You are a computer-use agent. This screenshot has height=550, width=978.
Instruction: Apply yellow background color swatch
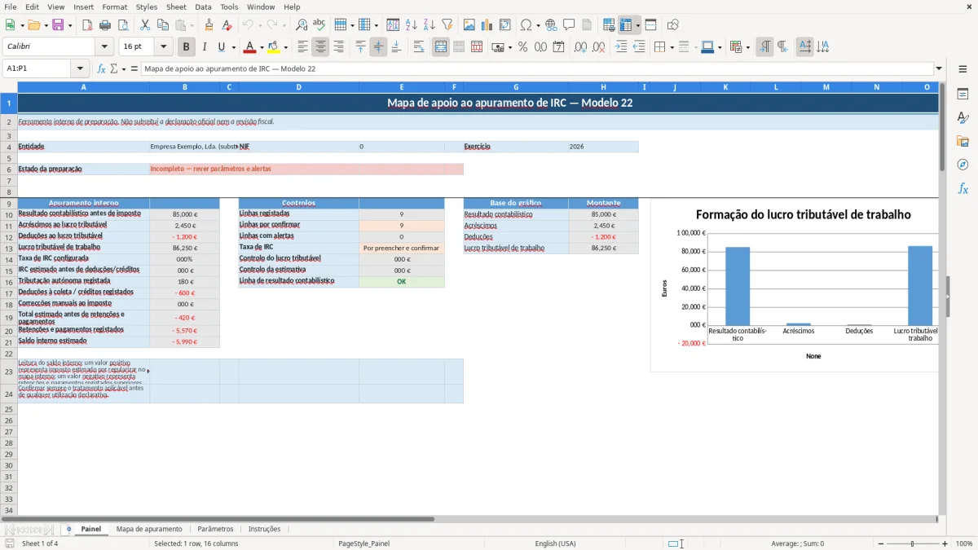[x=274, y=47]
